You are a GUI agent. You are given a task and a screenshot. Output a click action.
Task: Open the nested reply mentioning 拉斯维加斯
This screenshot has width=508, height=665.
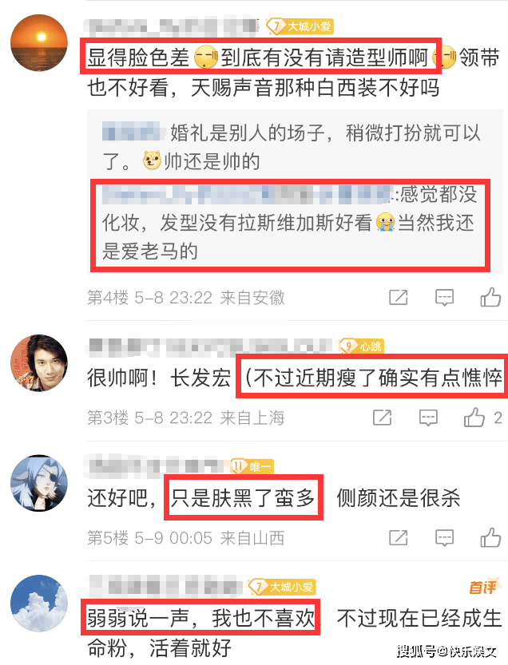pos(290,223)
